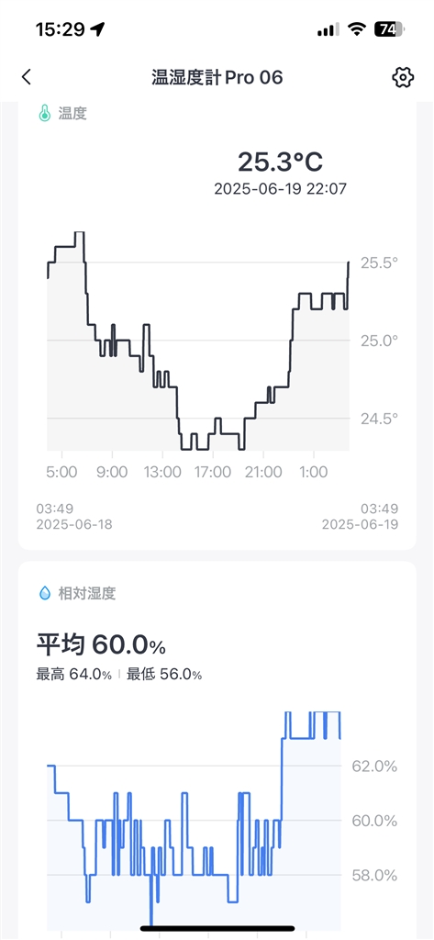Image resolution: width=434 pixels, height=940 pixels.
Task: Open the settings gear icon
Action: click(x=403, y=77)
